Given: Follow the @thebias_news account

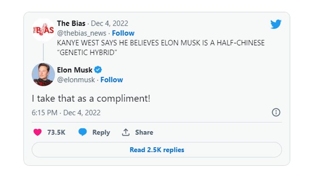Looking at the screenshot, I should pos(123,33).
